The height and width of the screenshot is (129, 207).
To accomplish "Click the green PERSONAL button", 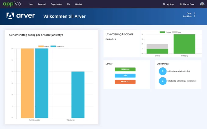I will tap(125, 70).
